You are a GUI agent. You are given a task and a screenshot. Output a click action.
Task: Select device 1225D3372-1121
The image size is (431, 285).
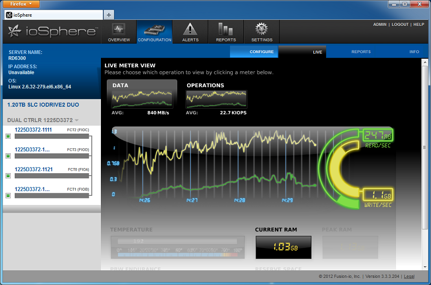pyautogui.click(x=33, y=169)
